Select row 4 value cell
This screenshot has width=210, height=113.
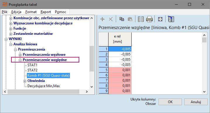coord(120,65)
